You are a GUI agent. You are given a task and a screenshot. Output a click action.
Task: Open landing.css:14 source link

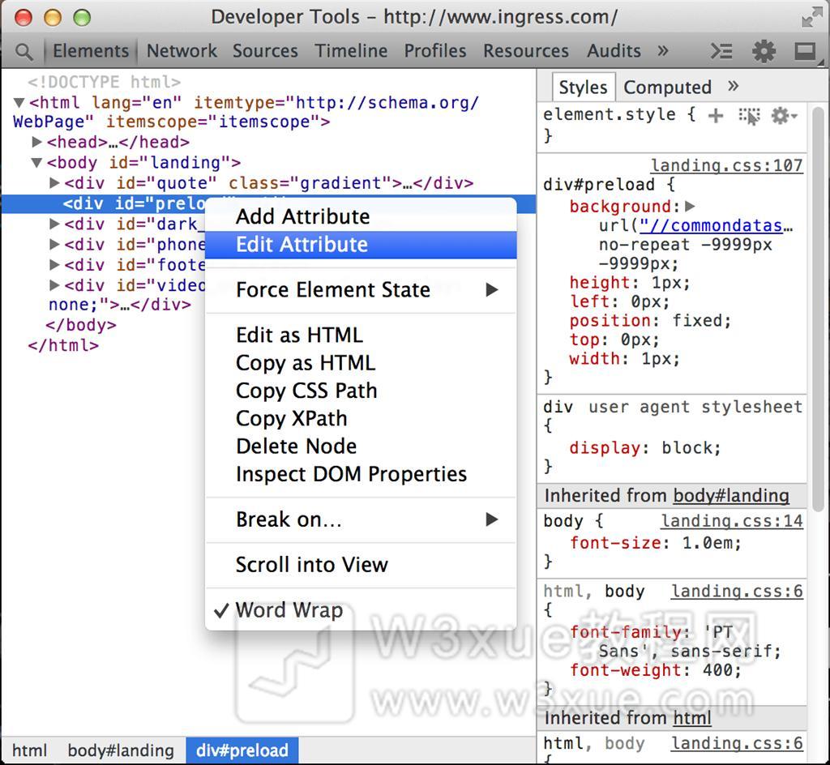pos(732,521)
